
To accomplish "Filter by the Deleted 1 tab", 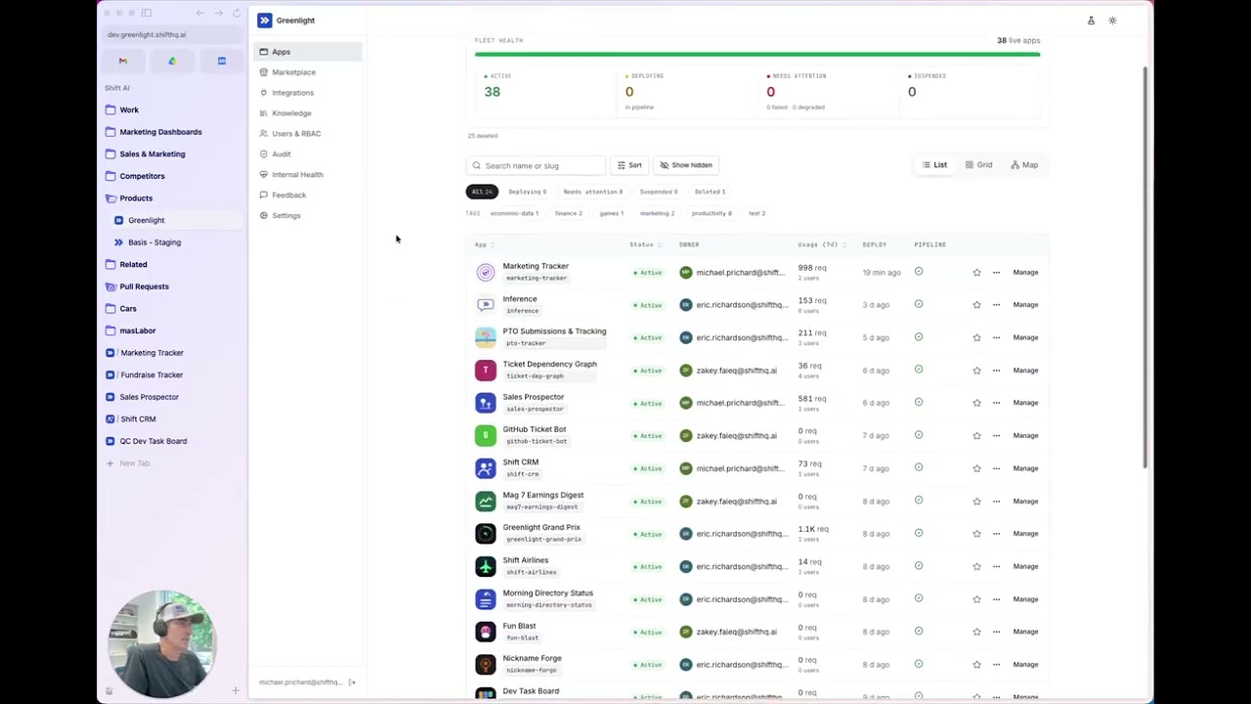I will click(710, 192).
